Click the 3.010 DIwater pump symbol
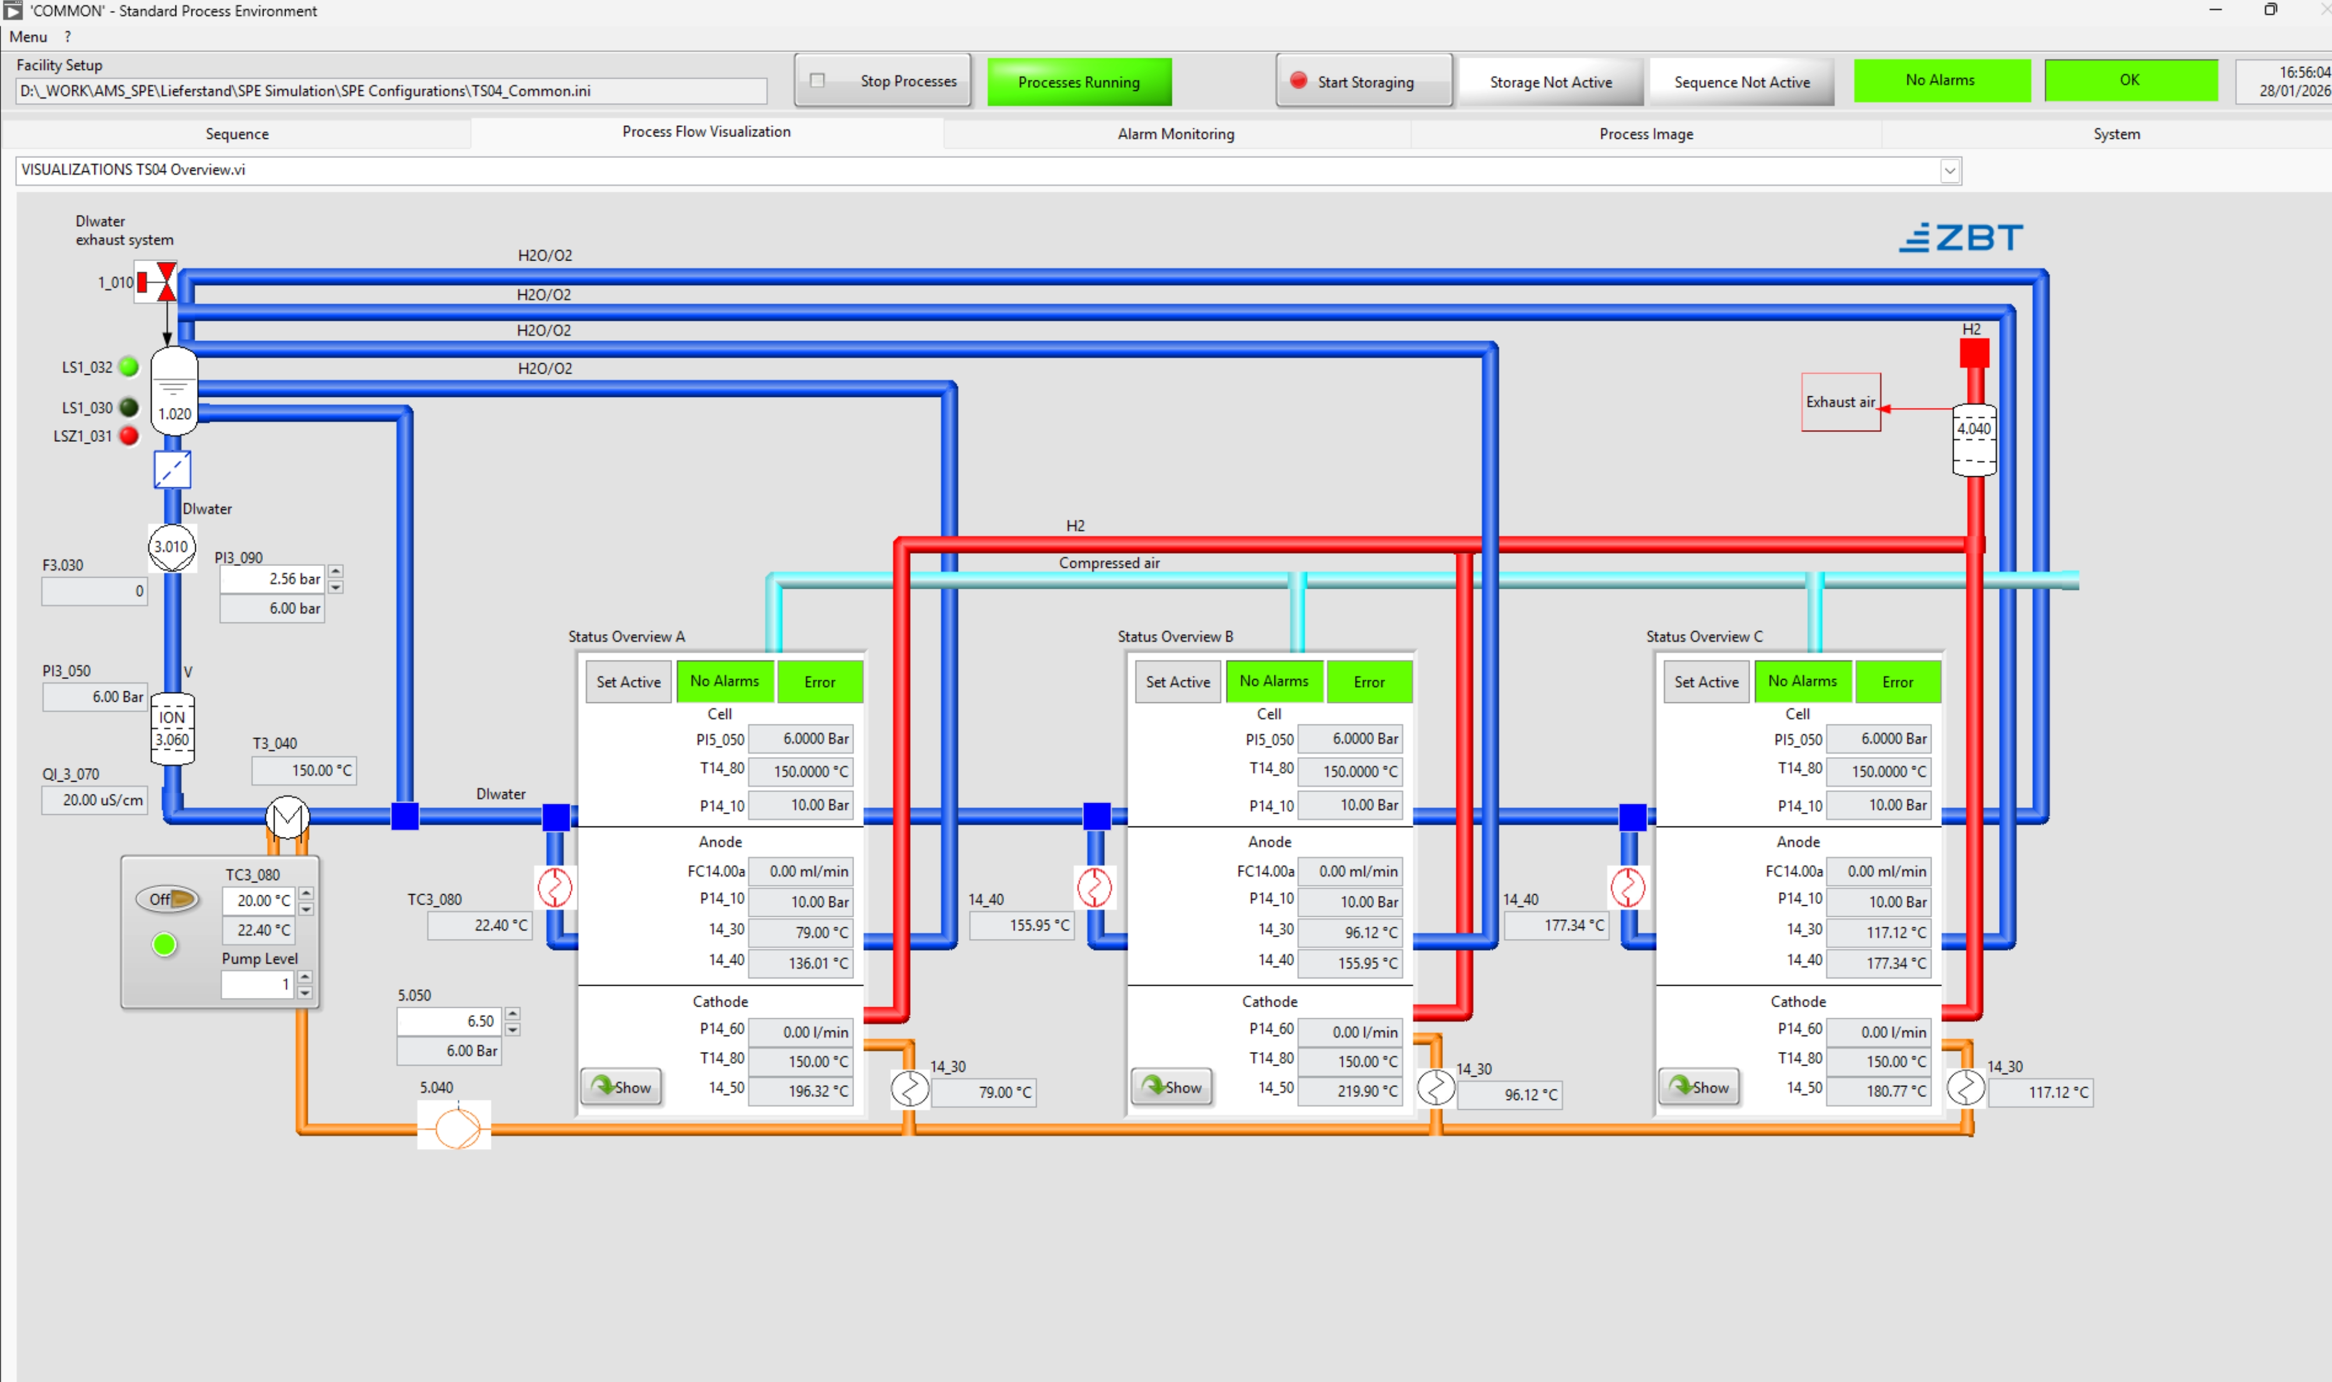This screenshot has height=1382, width=2332. tap(171, 547)
